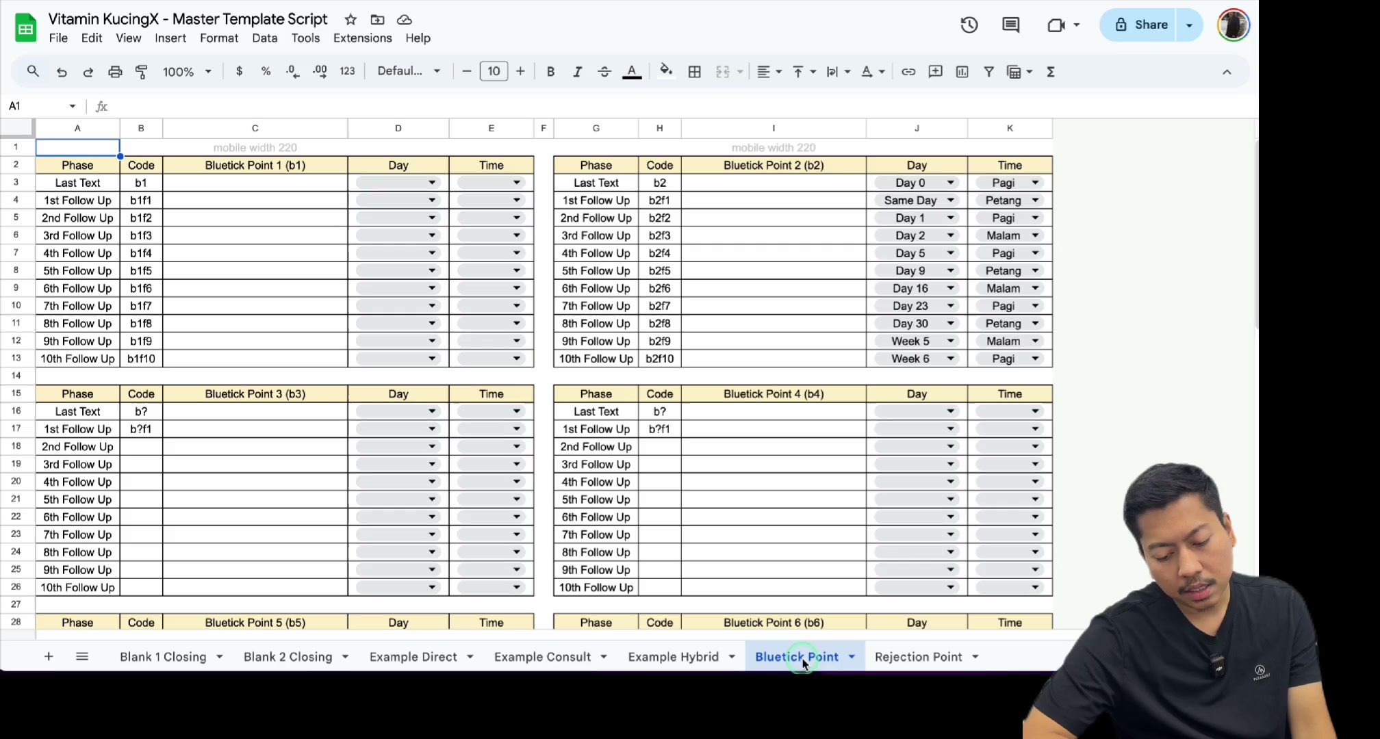The width and height of the screenshot is (1380, 739).
Task: Format as percent
Action: tap(266, 71)
